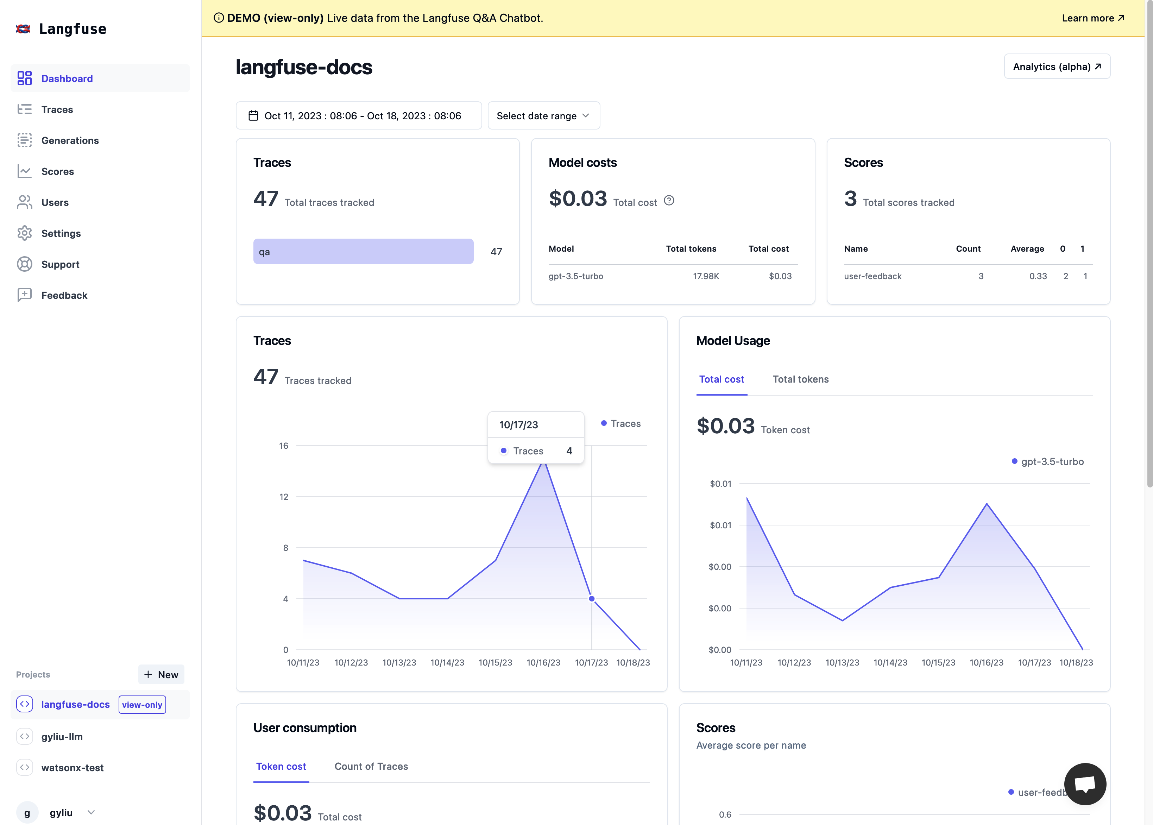Click the gyliu-llm project code icon
The height and width of the screenshot is (825, 1153).
coord(24,736)
